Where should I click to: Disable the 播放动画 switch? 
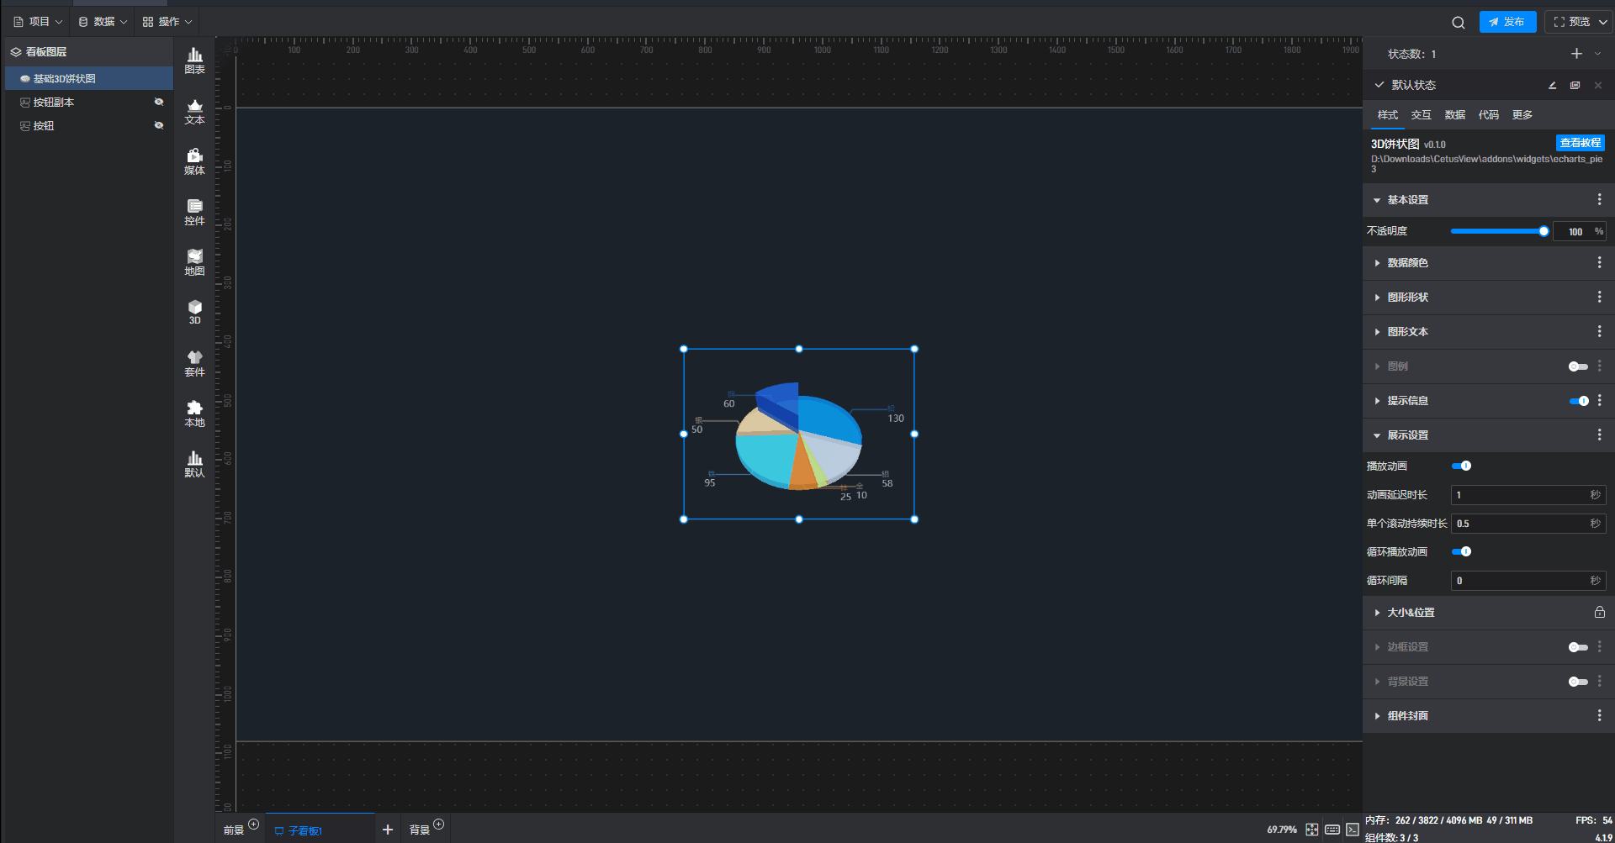[x=1461, y=466]
